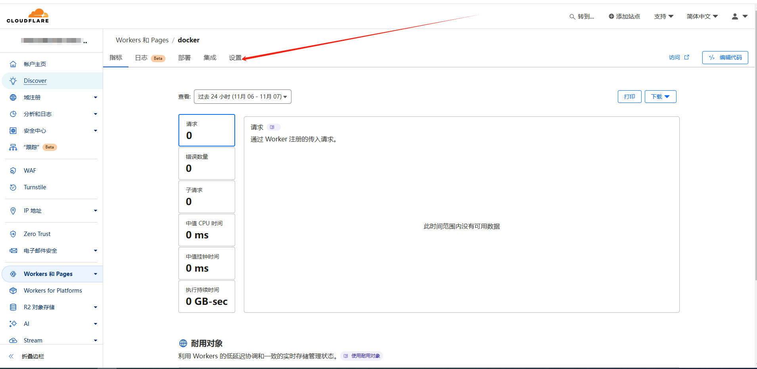The width and height of the screenshot is (757, 369).
Task: Open the 支持 dropdown menu
Action: tap(664, 16)
